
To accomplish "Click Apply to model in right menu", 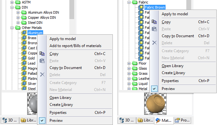I will (x=175, y=14).
